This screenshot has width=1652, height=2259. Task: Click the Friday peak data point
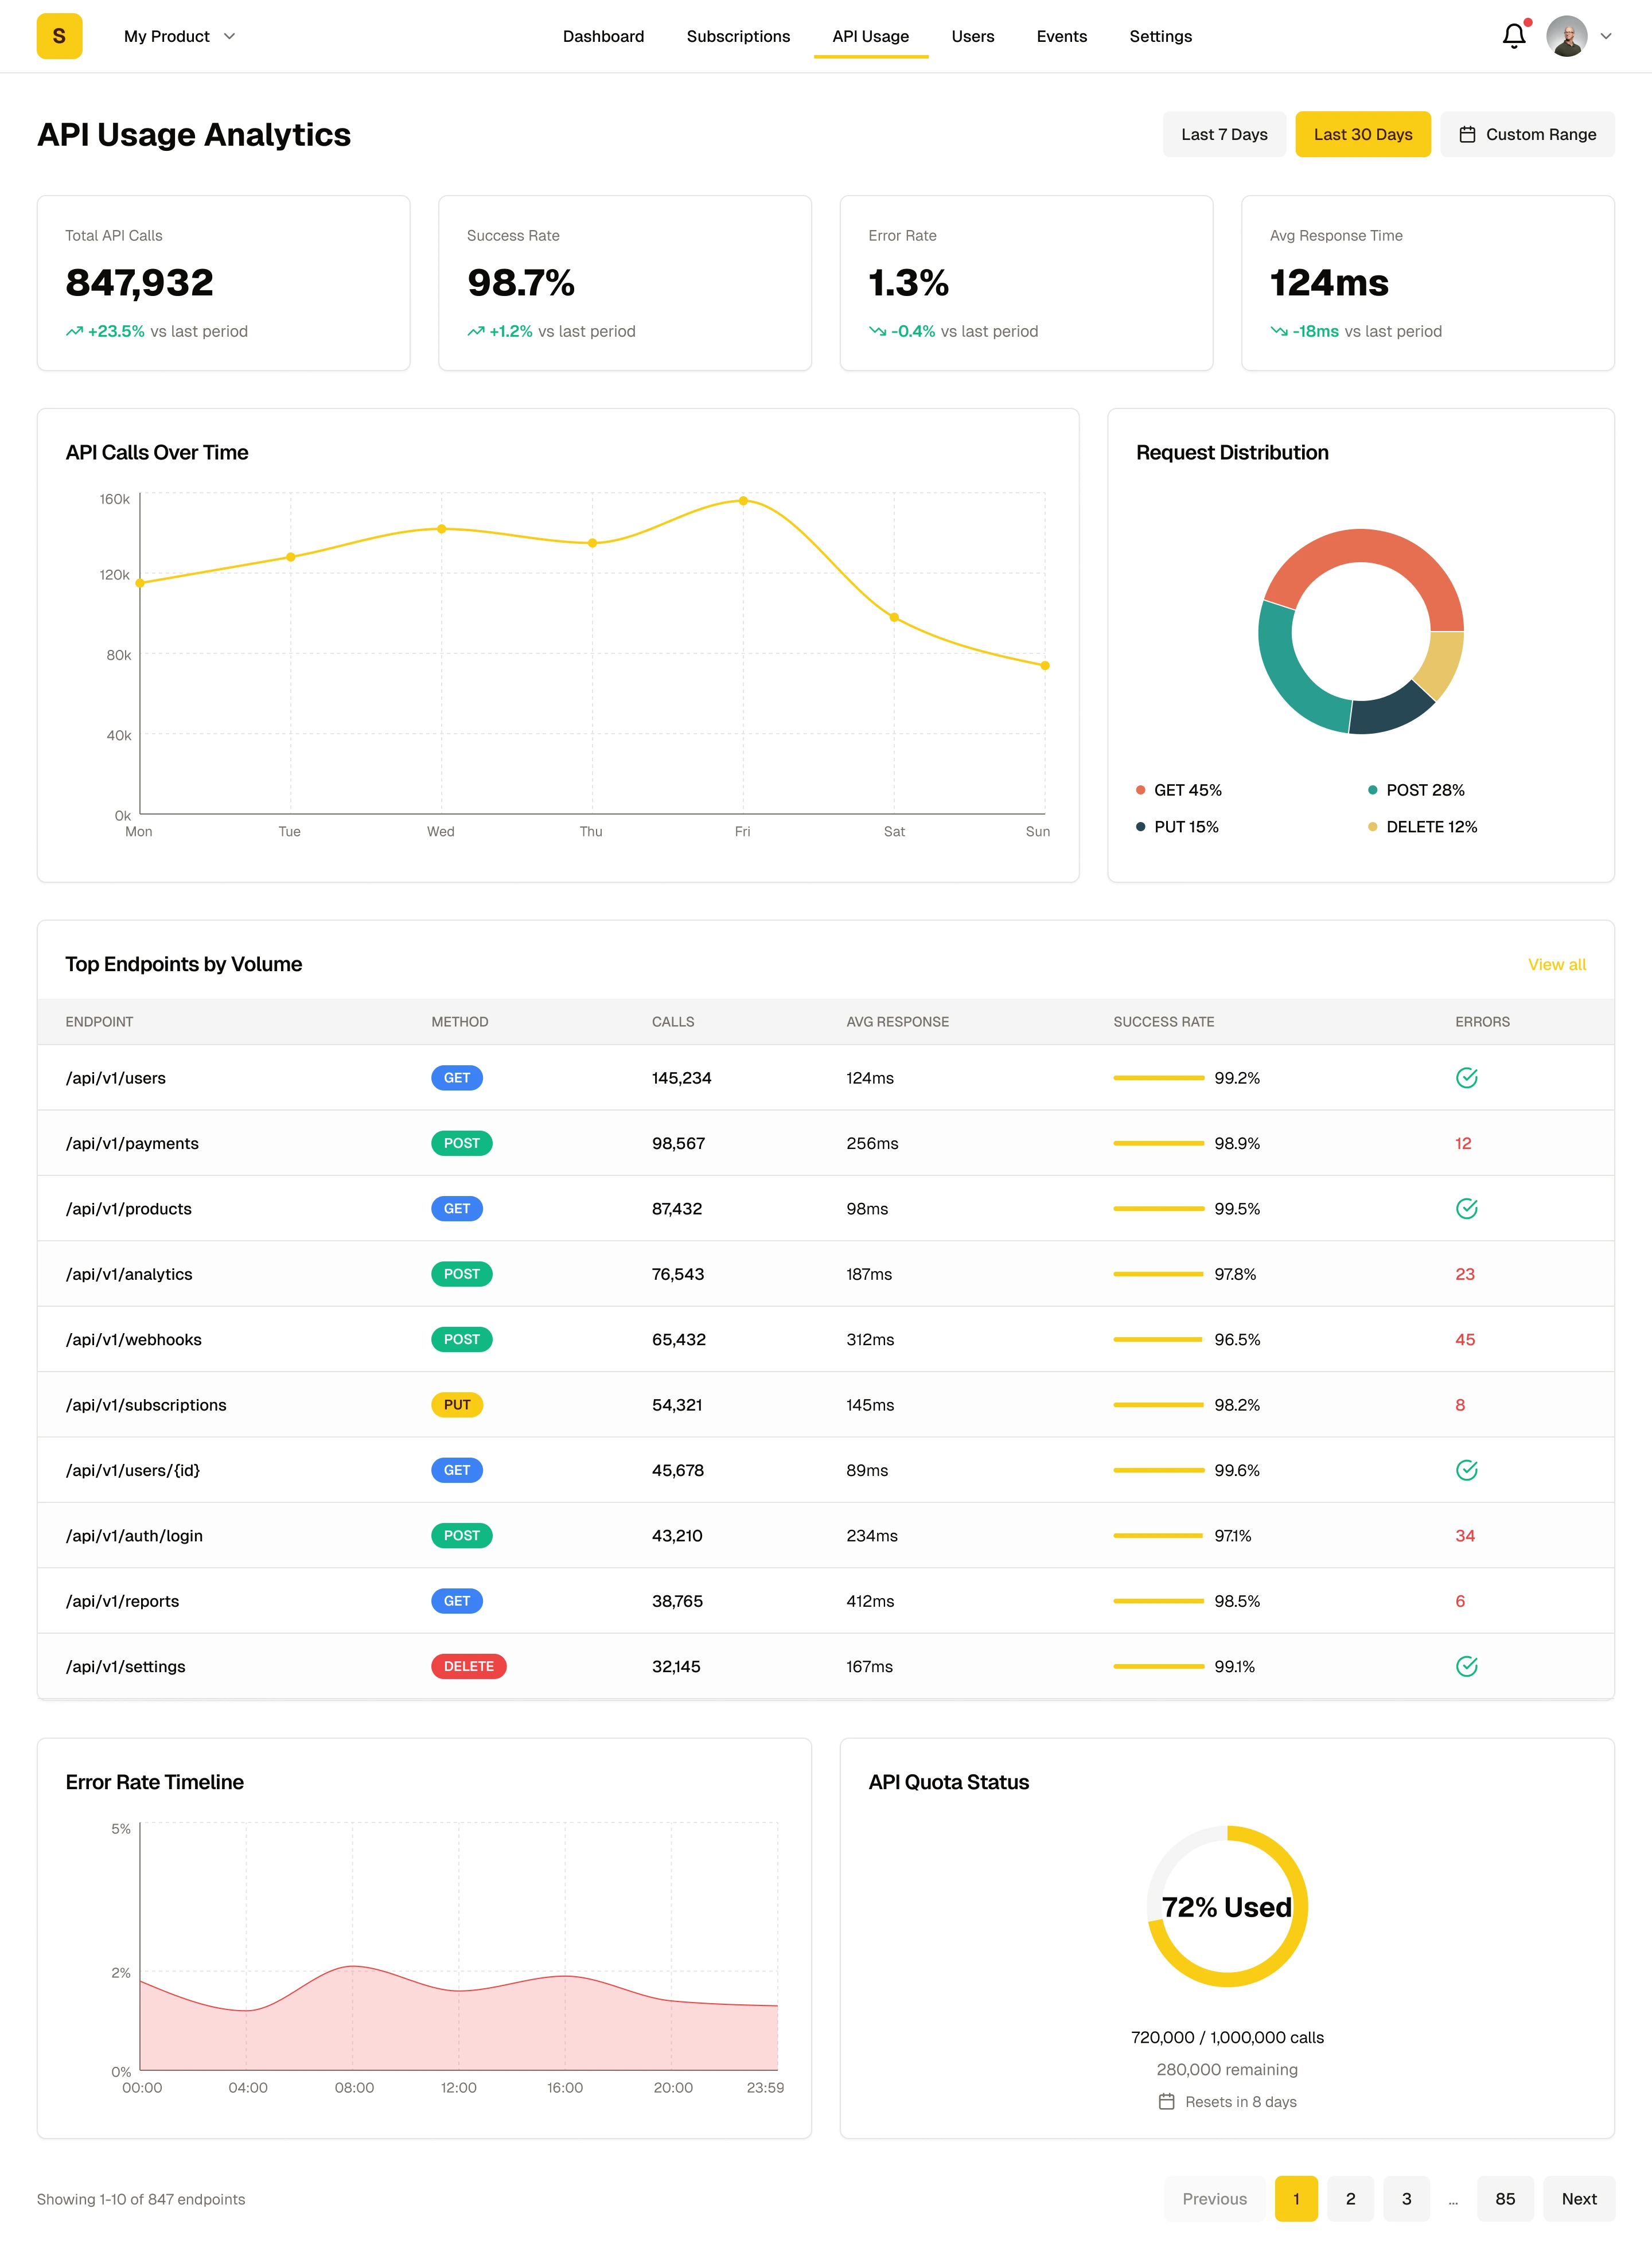[x=743, y=500]
